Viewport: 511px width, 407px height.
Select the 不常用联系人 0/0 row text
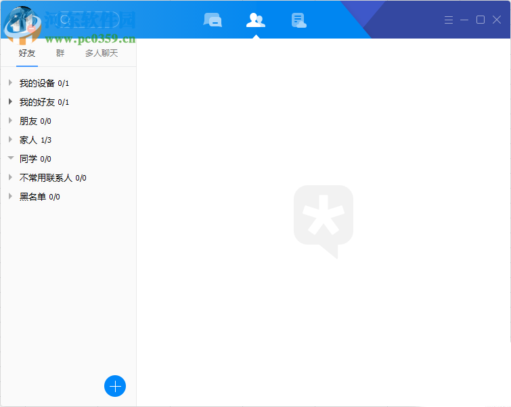[x=53, y=178]
